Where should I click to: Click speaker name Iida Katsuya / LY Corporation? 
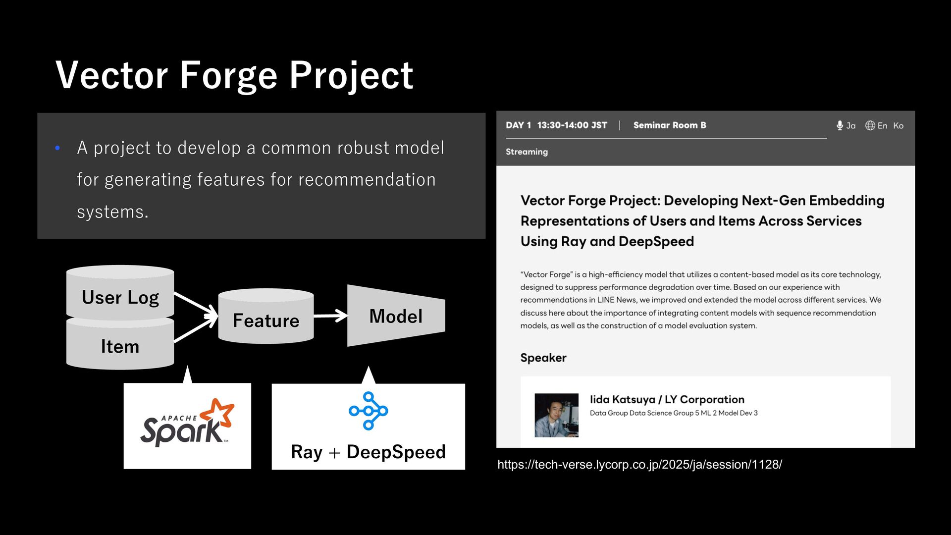[x=667, y=399]
